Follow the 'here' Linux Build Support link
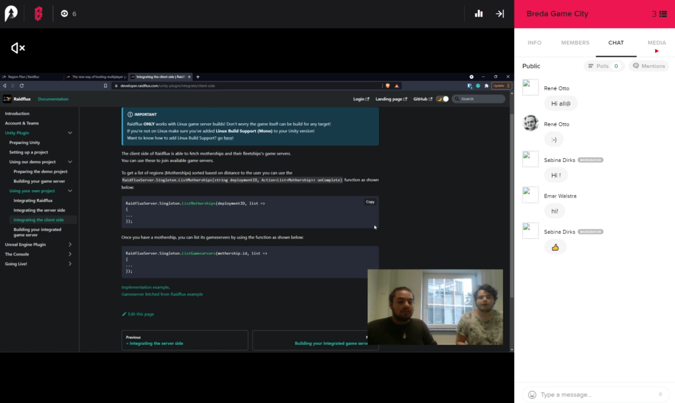 point(228,138)
